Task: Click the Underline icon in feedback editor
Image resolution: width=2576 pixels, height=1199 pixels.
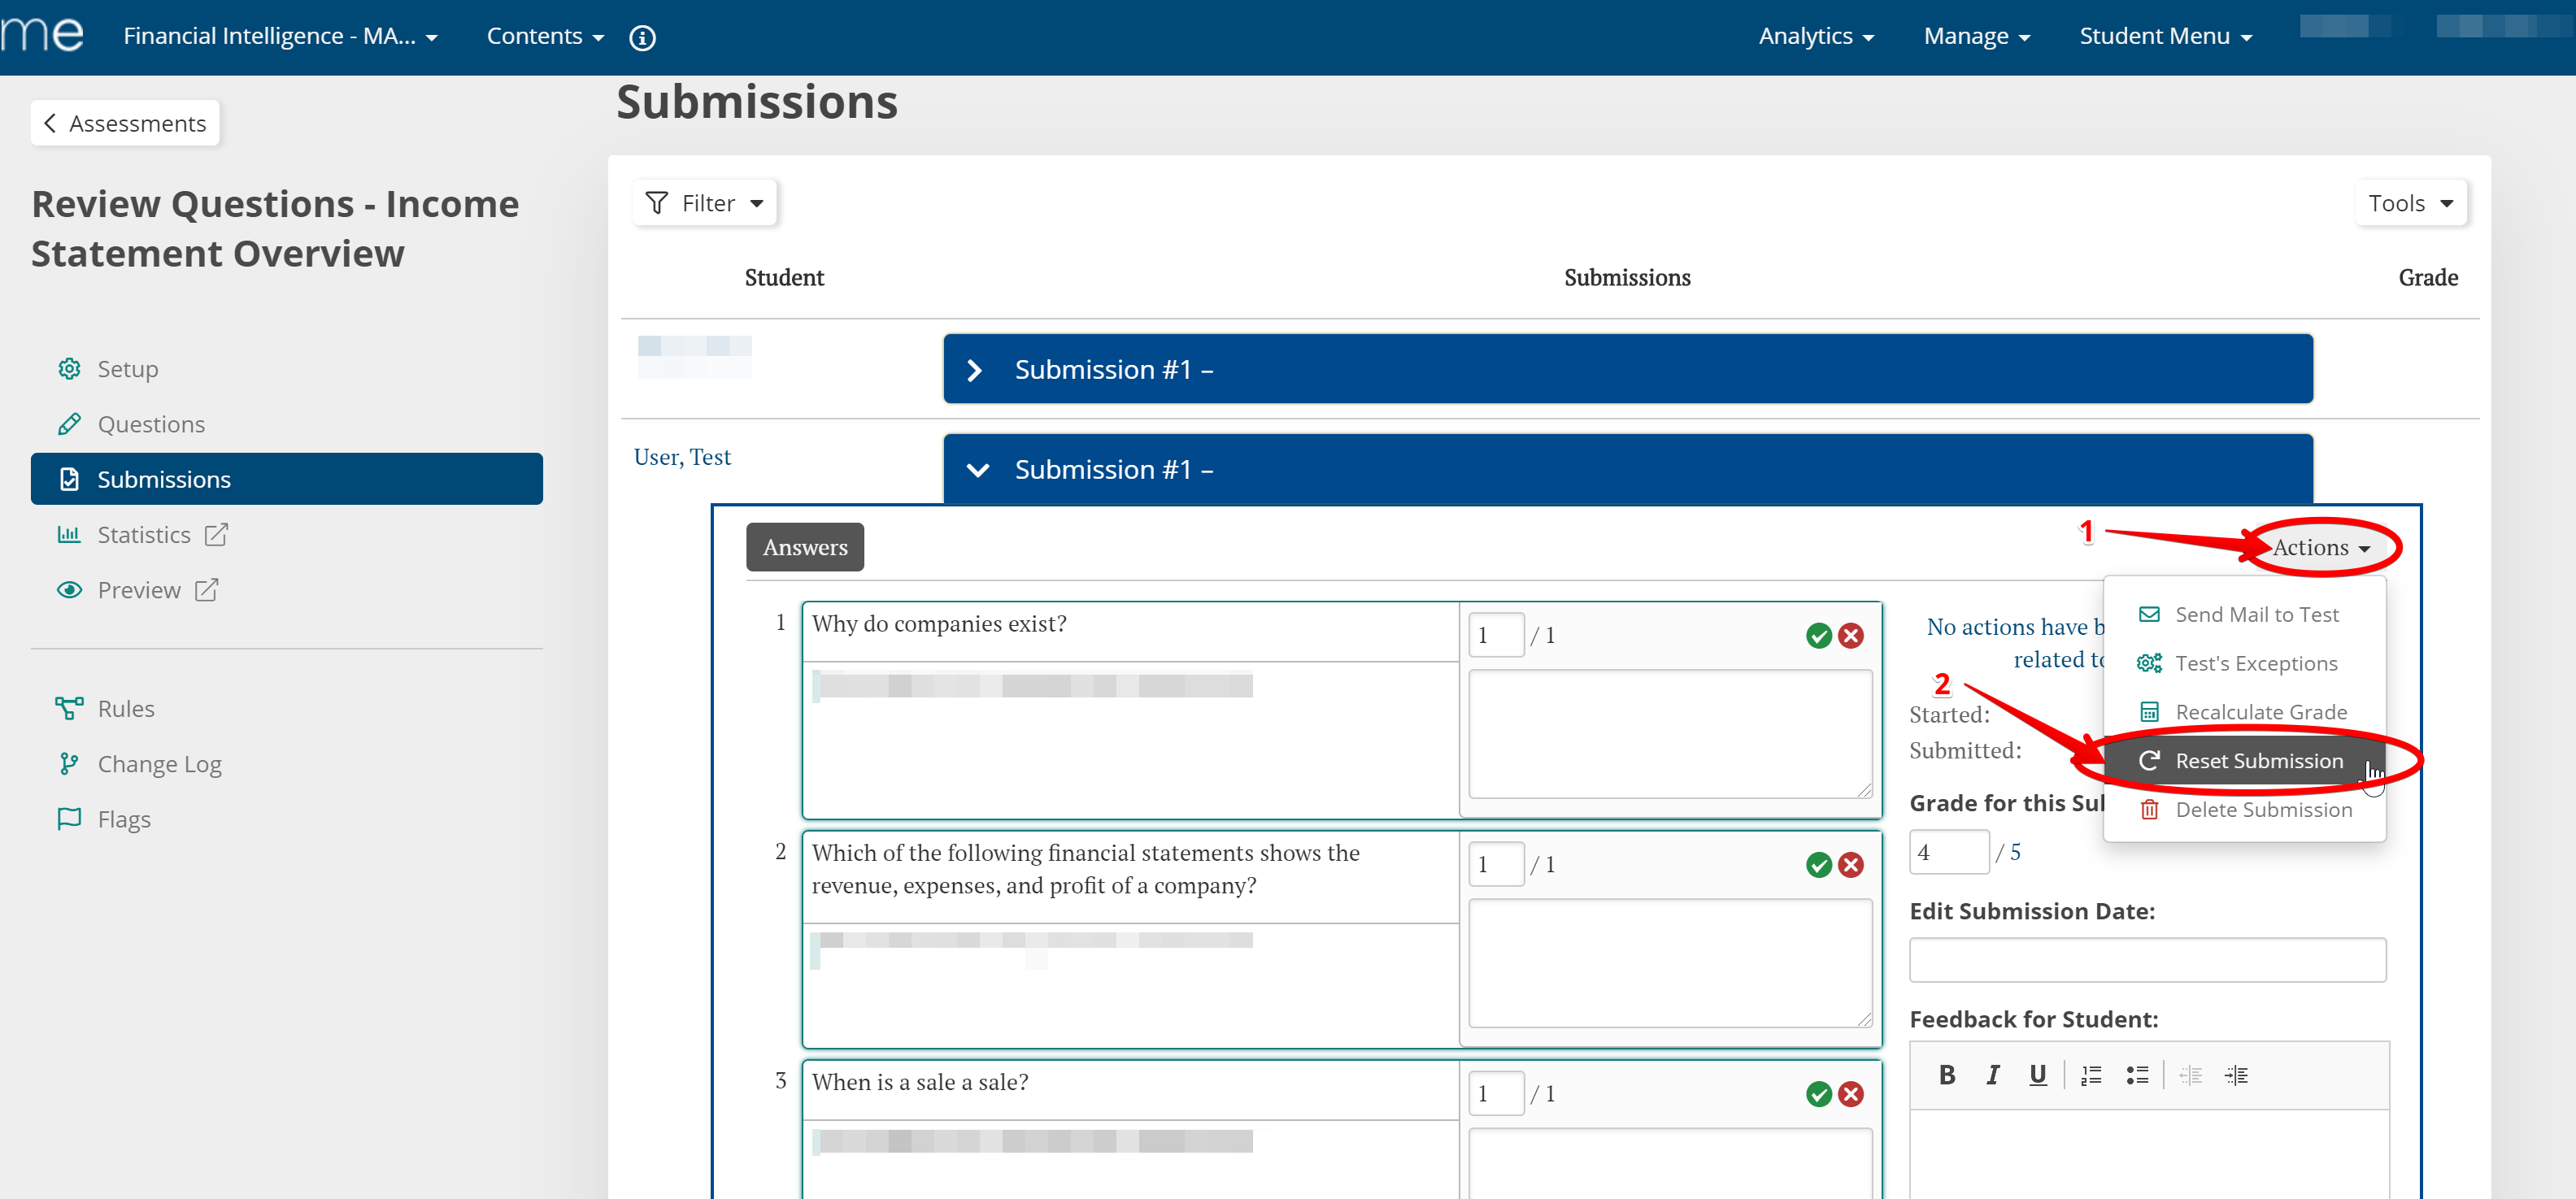Action: [x=2037, y=1075]
